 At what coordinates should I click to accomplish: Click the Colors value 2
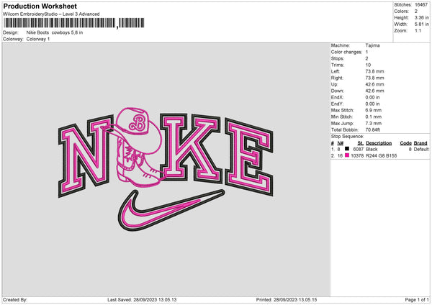point(415,12)
